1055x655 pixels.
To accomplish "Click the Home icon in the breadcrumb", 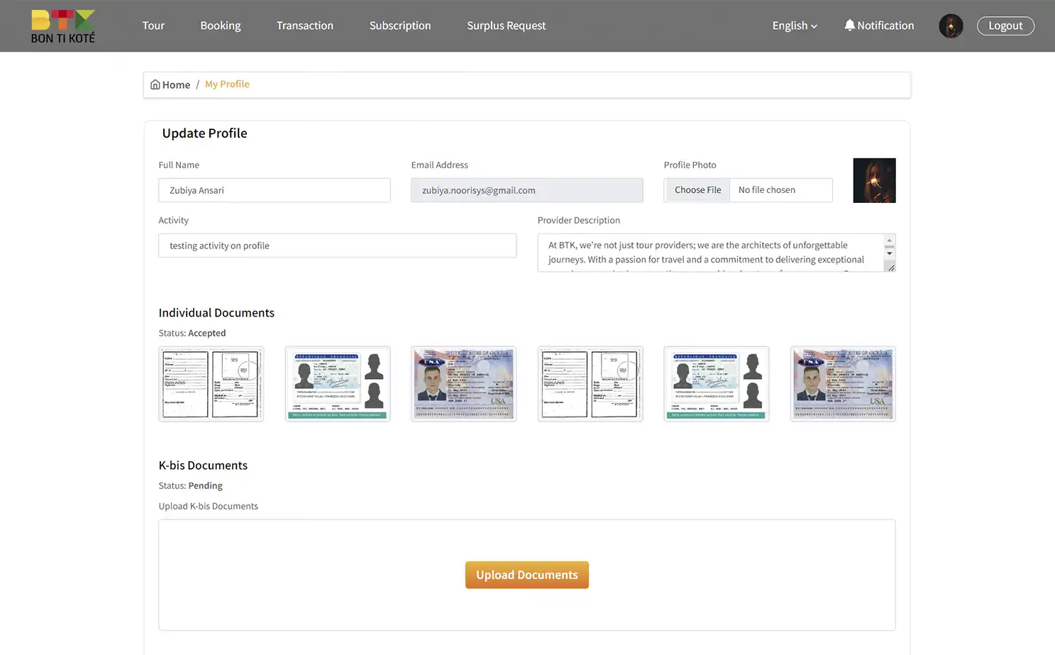I will pyautogui.click(x=155, y=84).
